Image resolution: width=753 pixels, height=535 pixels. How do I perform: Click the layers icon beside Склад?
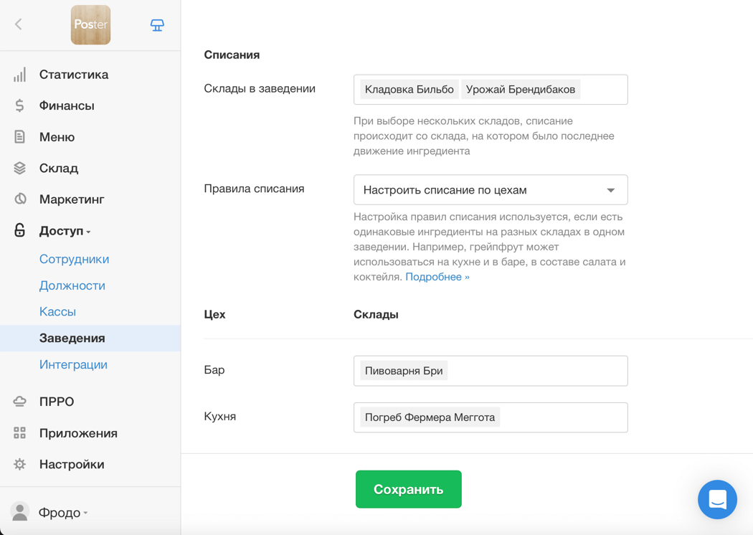pos(20,168)
